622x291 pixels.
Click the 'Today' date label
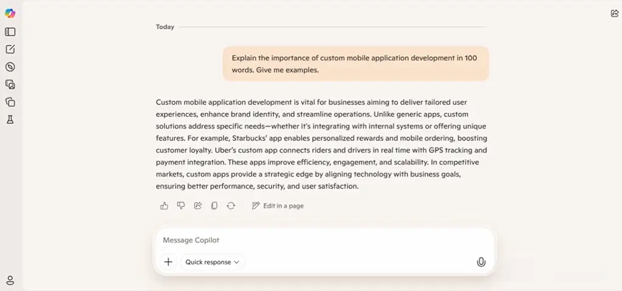[165, 27]
